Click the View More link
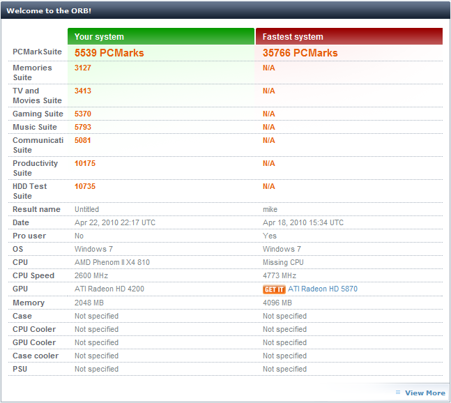 (425, 393)
